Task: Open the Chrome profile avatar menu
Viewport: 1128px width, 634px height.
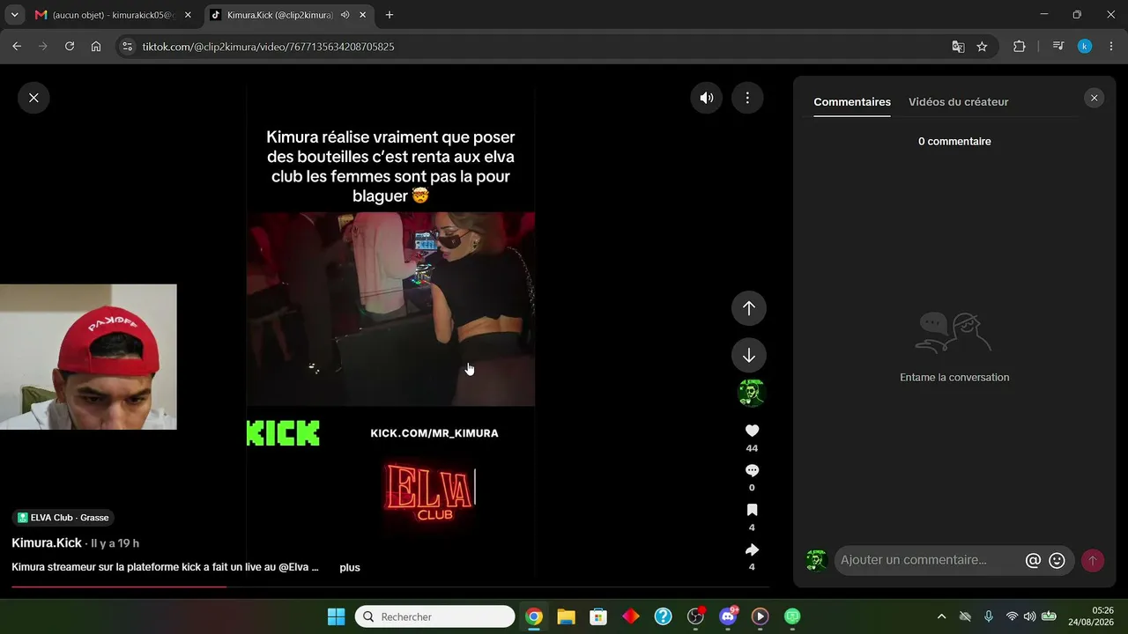Action: click(x=1085, y=47)
